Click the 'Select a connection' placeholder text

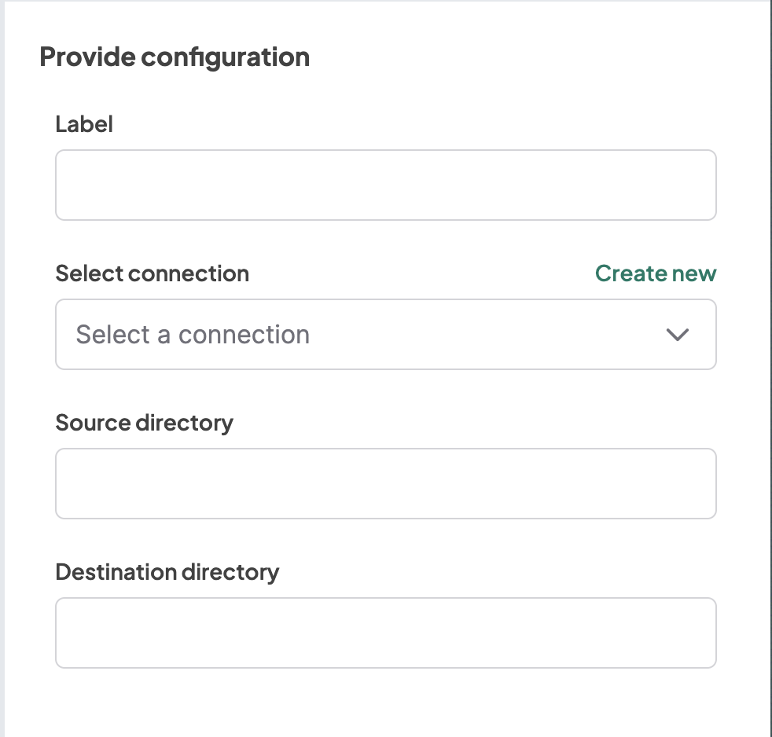tap(193, 335)
